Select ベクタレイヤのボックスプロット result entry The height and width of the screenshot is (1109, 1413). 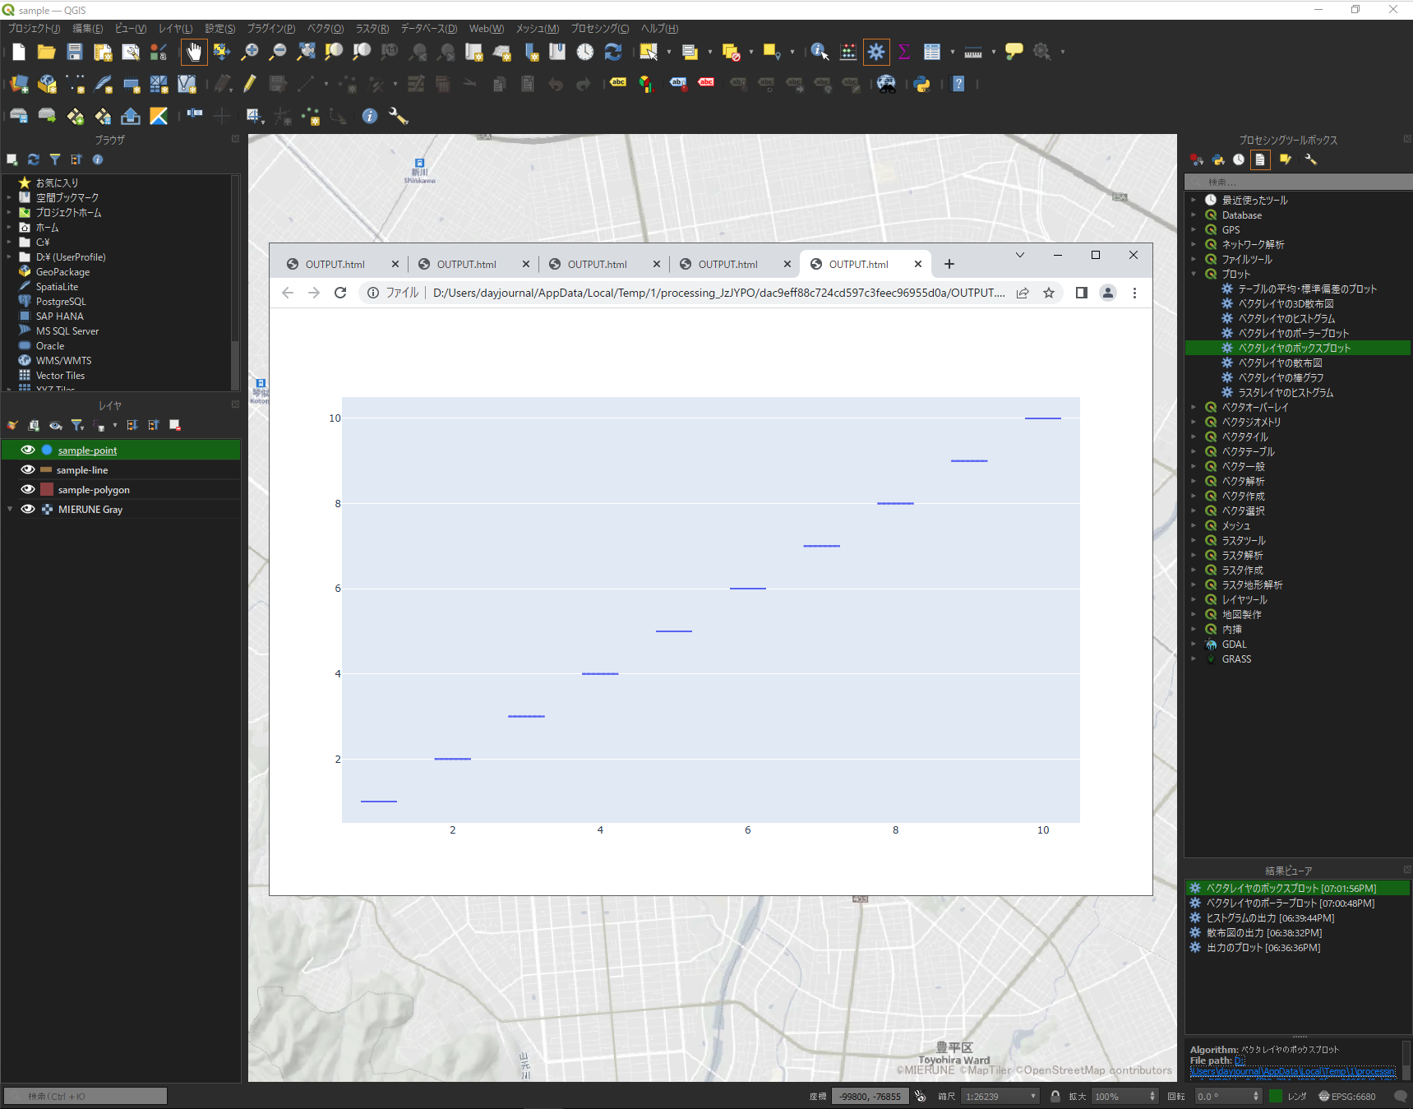pyautogui.click(x=1298, y=888)
